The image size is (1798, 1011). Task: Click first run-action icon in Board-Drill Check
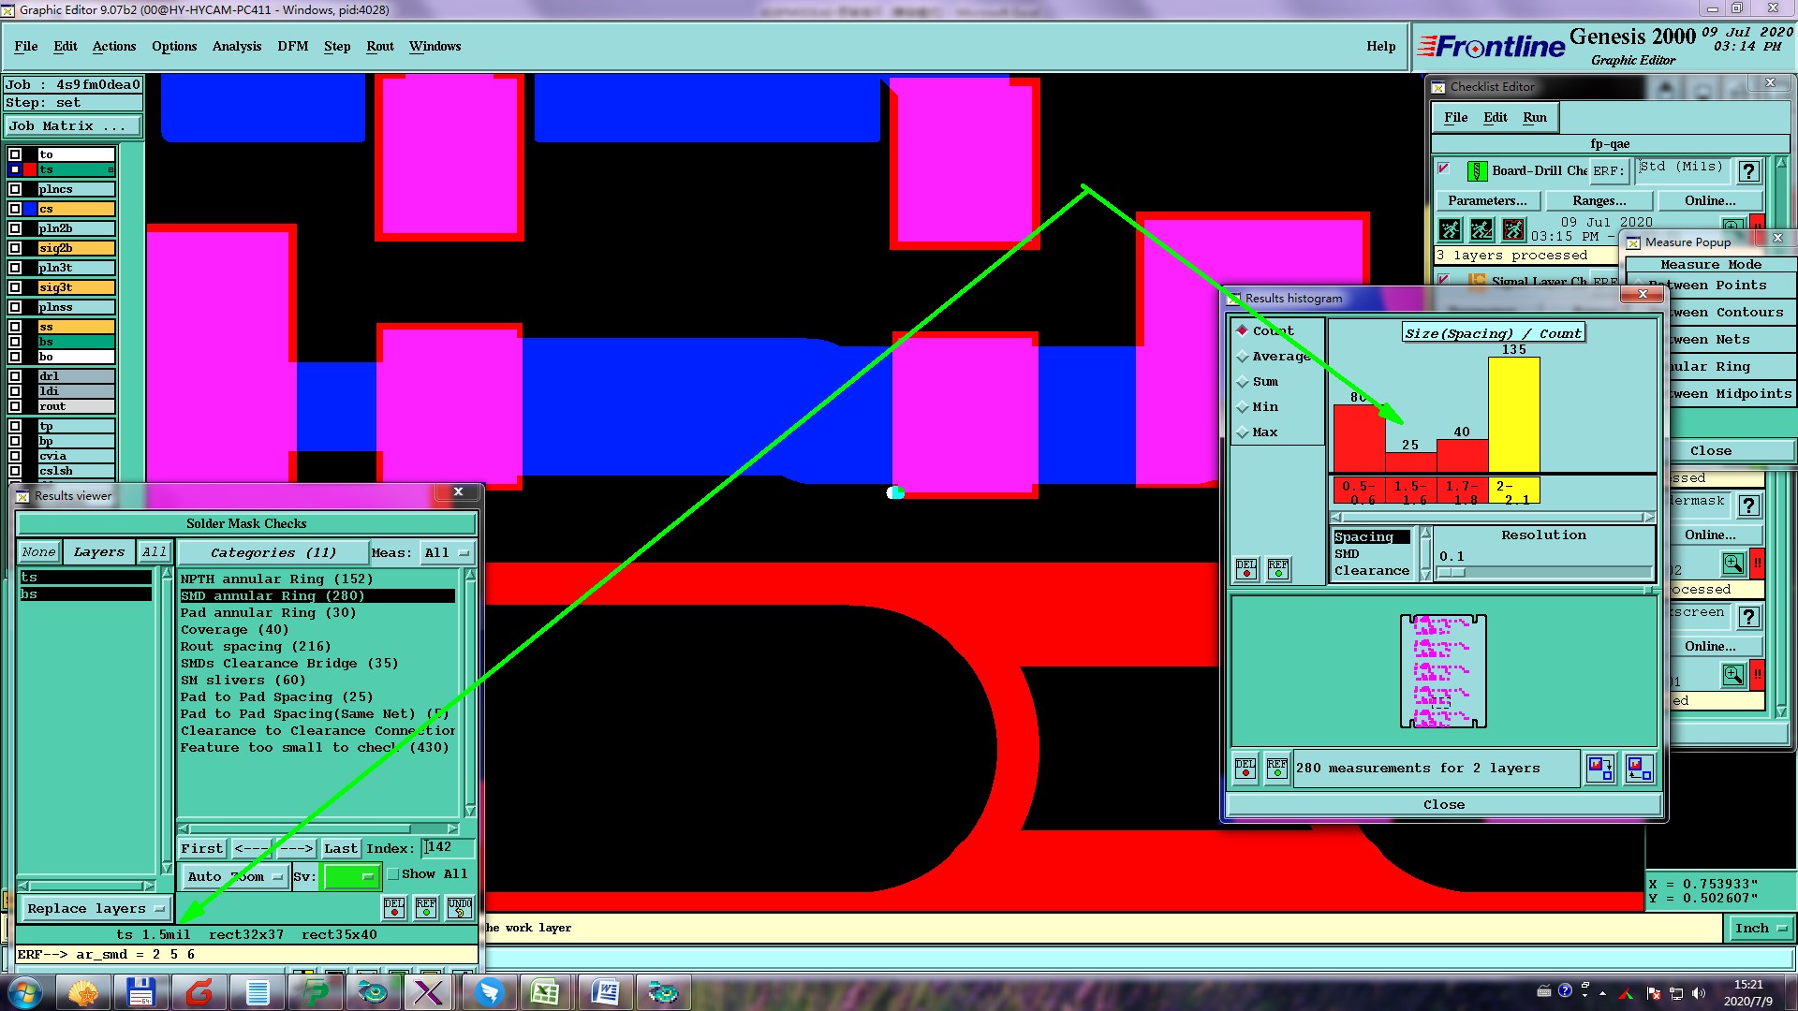click(1450, 229)
